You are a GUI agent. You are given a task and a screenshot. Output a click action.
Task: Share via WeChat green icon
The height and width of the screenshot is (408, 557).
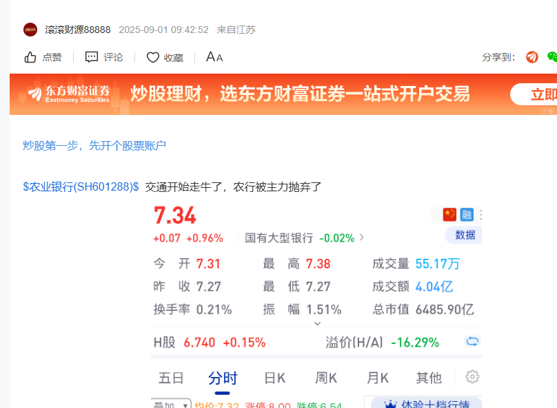coord(552,56)
